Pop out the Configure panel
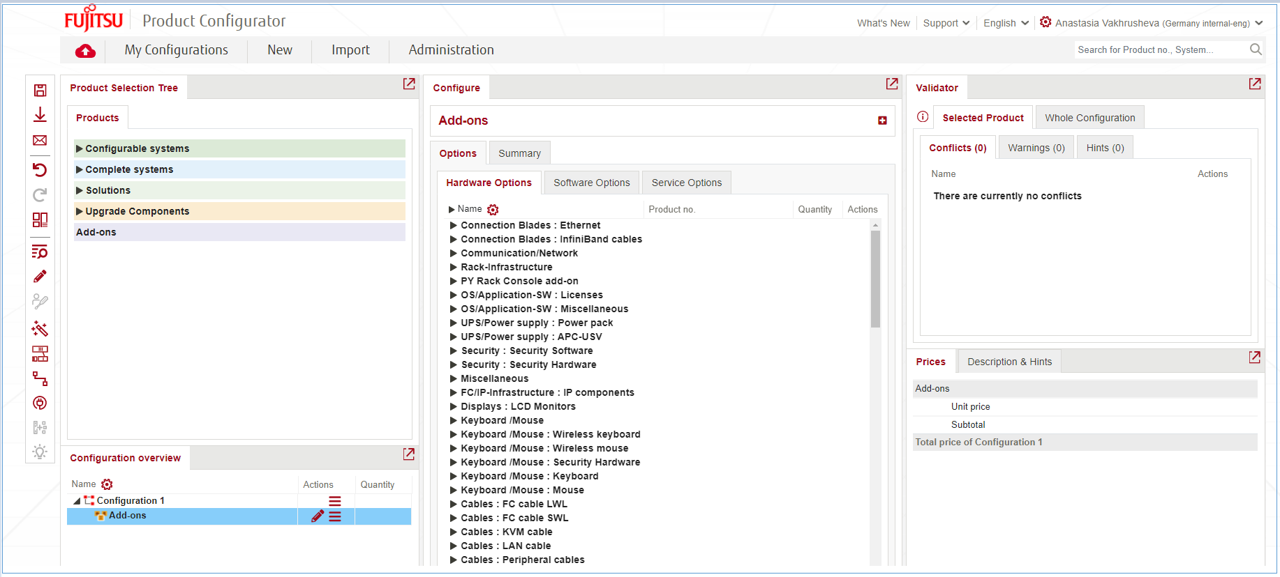 pyautogui.click(x=892, y=84)
